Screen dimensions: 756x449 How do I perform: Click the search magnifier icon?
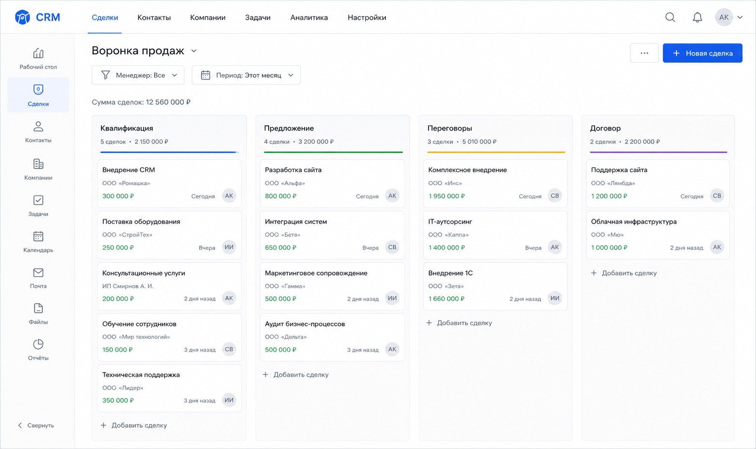point(670,17)
